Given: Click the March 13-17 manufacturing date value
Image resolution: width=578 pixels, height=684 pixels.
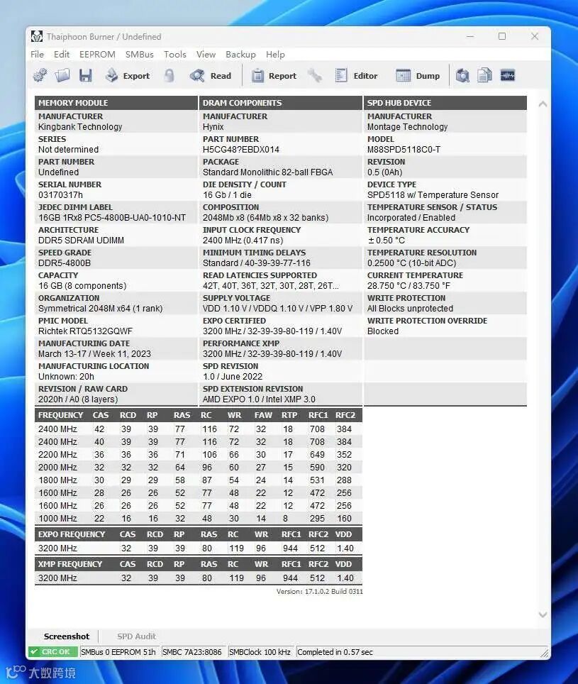Looking at the screenshot, I should 94,354.
